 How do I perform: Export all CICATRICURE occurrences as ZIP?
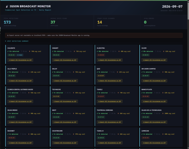(x=65, y=143)
